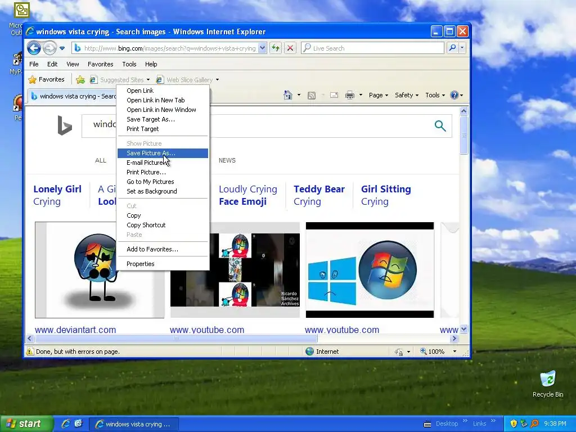
Task: Choose Print Target in context menu
Action: [163, 129]
